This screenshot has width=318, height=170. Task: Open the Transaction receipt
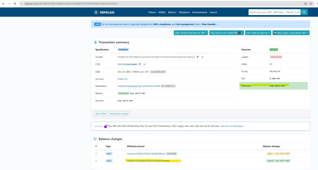click(x=119, y=114)
